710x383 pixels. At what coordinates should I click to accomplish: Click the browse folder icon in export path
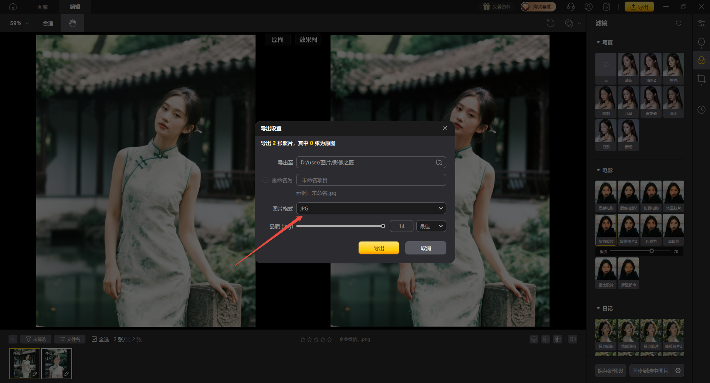[439, 163]
